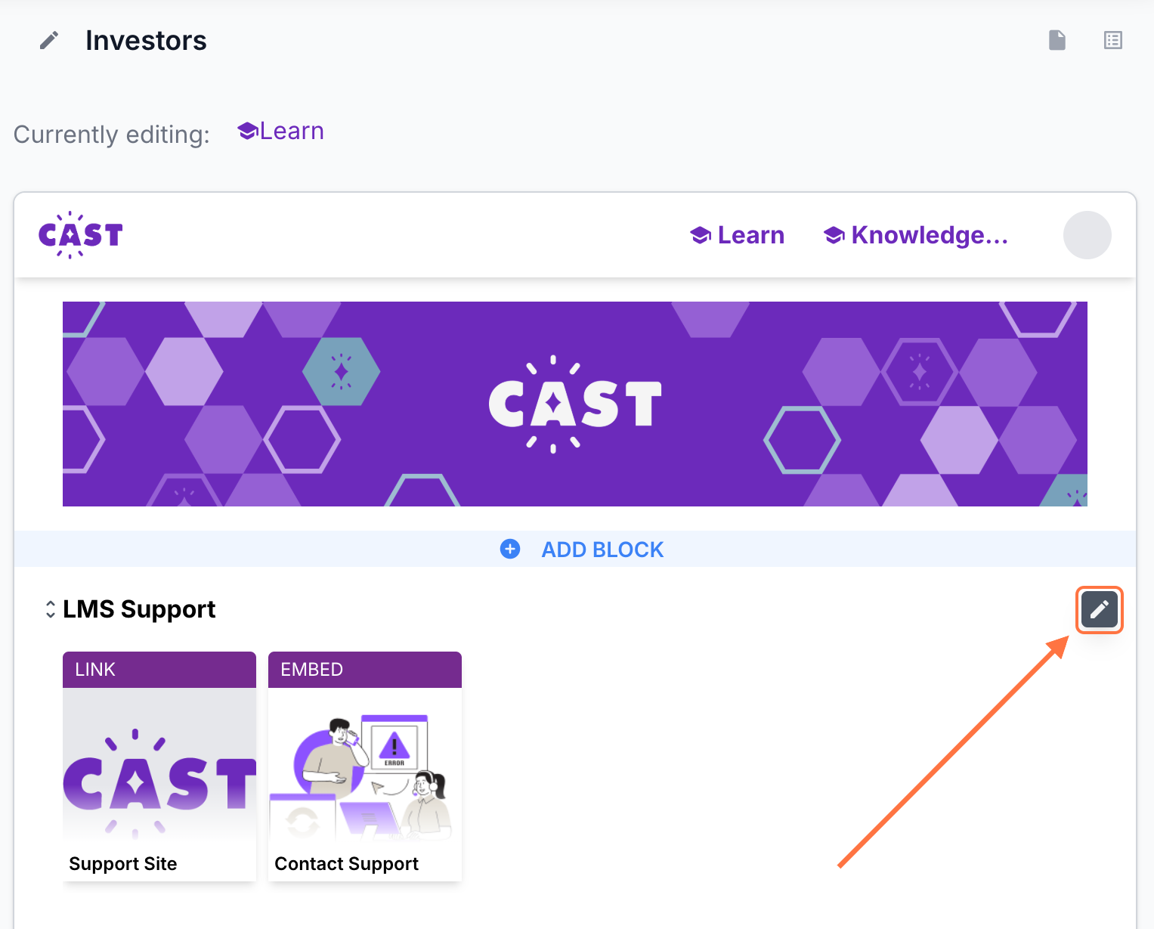The width and height of the screenshot is (1154, 929).
Task: Click the graduation cap icon beside Knowledge
Action: [834, 236]
